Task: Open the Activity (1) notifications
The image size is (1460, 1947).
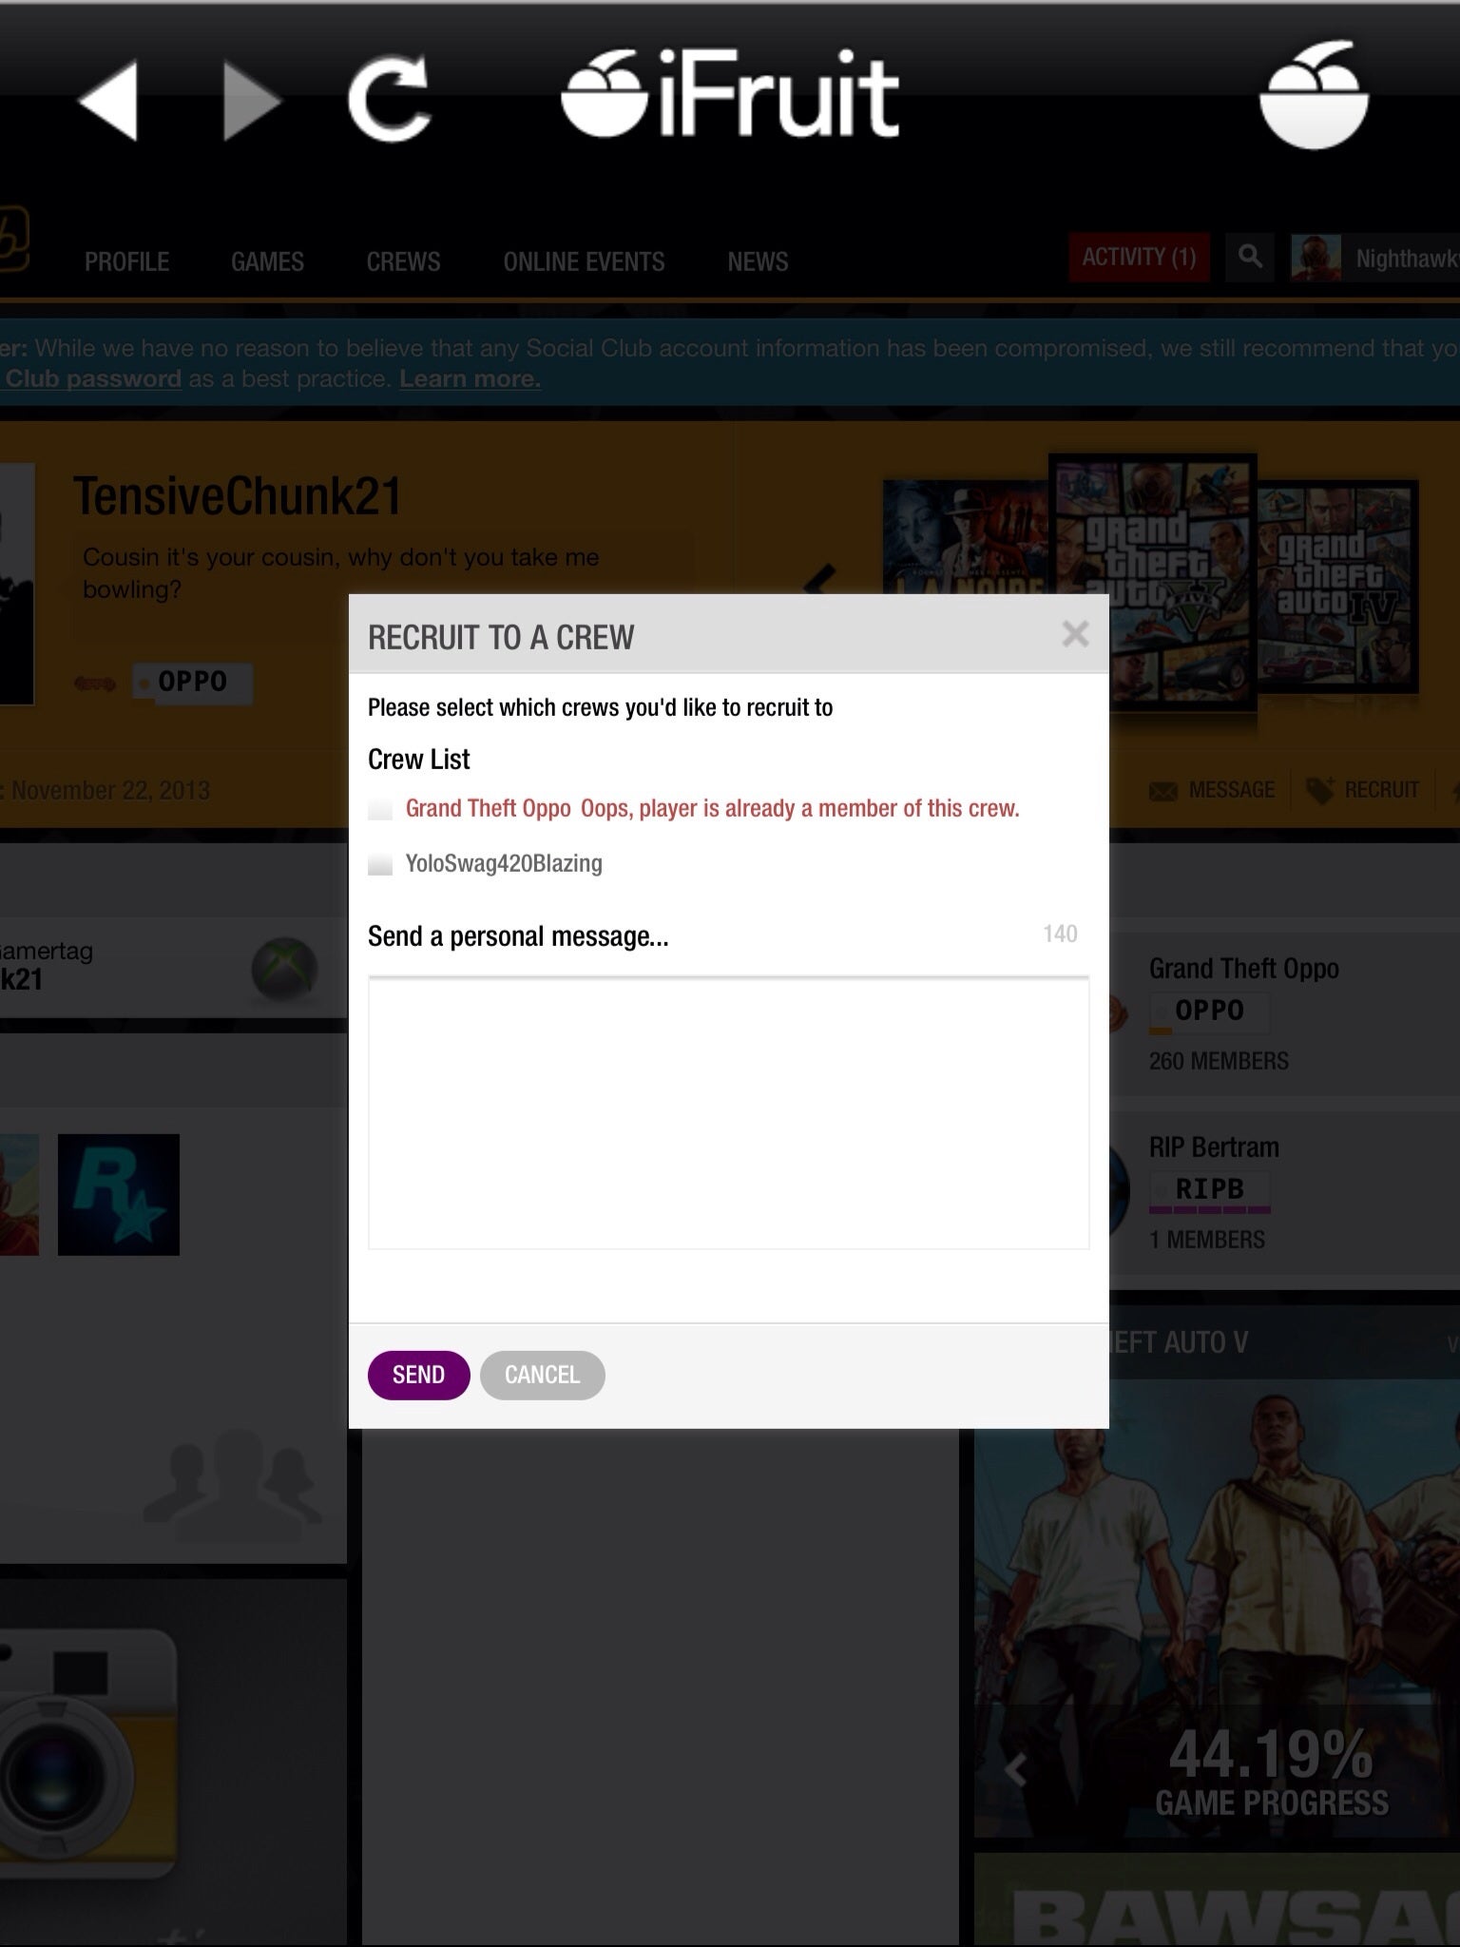Action: [1139, 257]
